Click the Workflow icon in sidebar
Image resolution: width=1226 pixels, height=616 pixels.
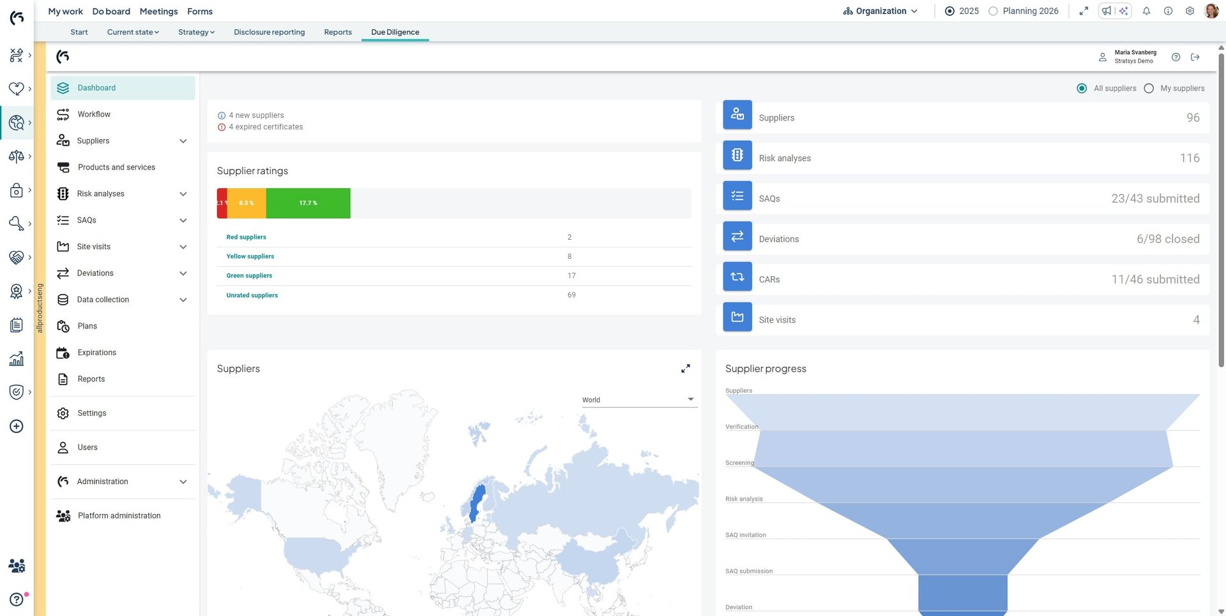coord(63,114)
